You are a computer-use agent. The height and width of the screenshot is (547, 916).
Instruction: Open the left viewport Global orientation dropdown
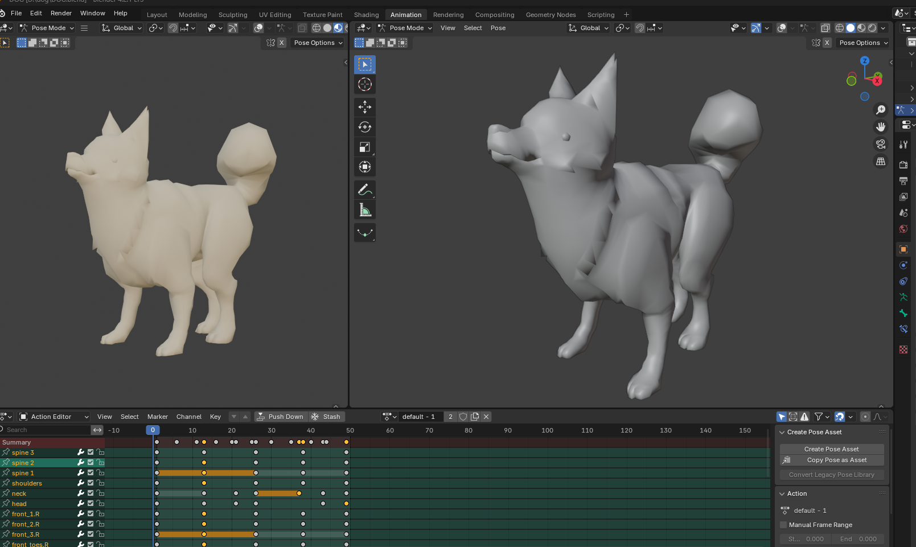pos(122,28)
